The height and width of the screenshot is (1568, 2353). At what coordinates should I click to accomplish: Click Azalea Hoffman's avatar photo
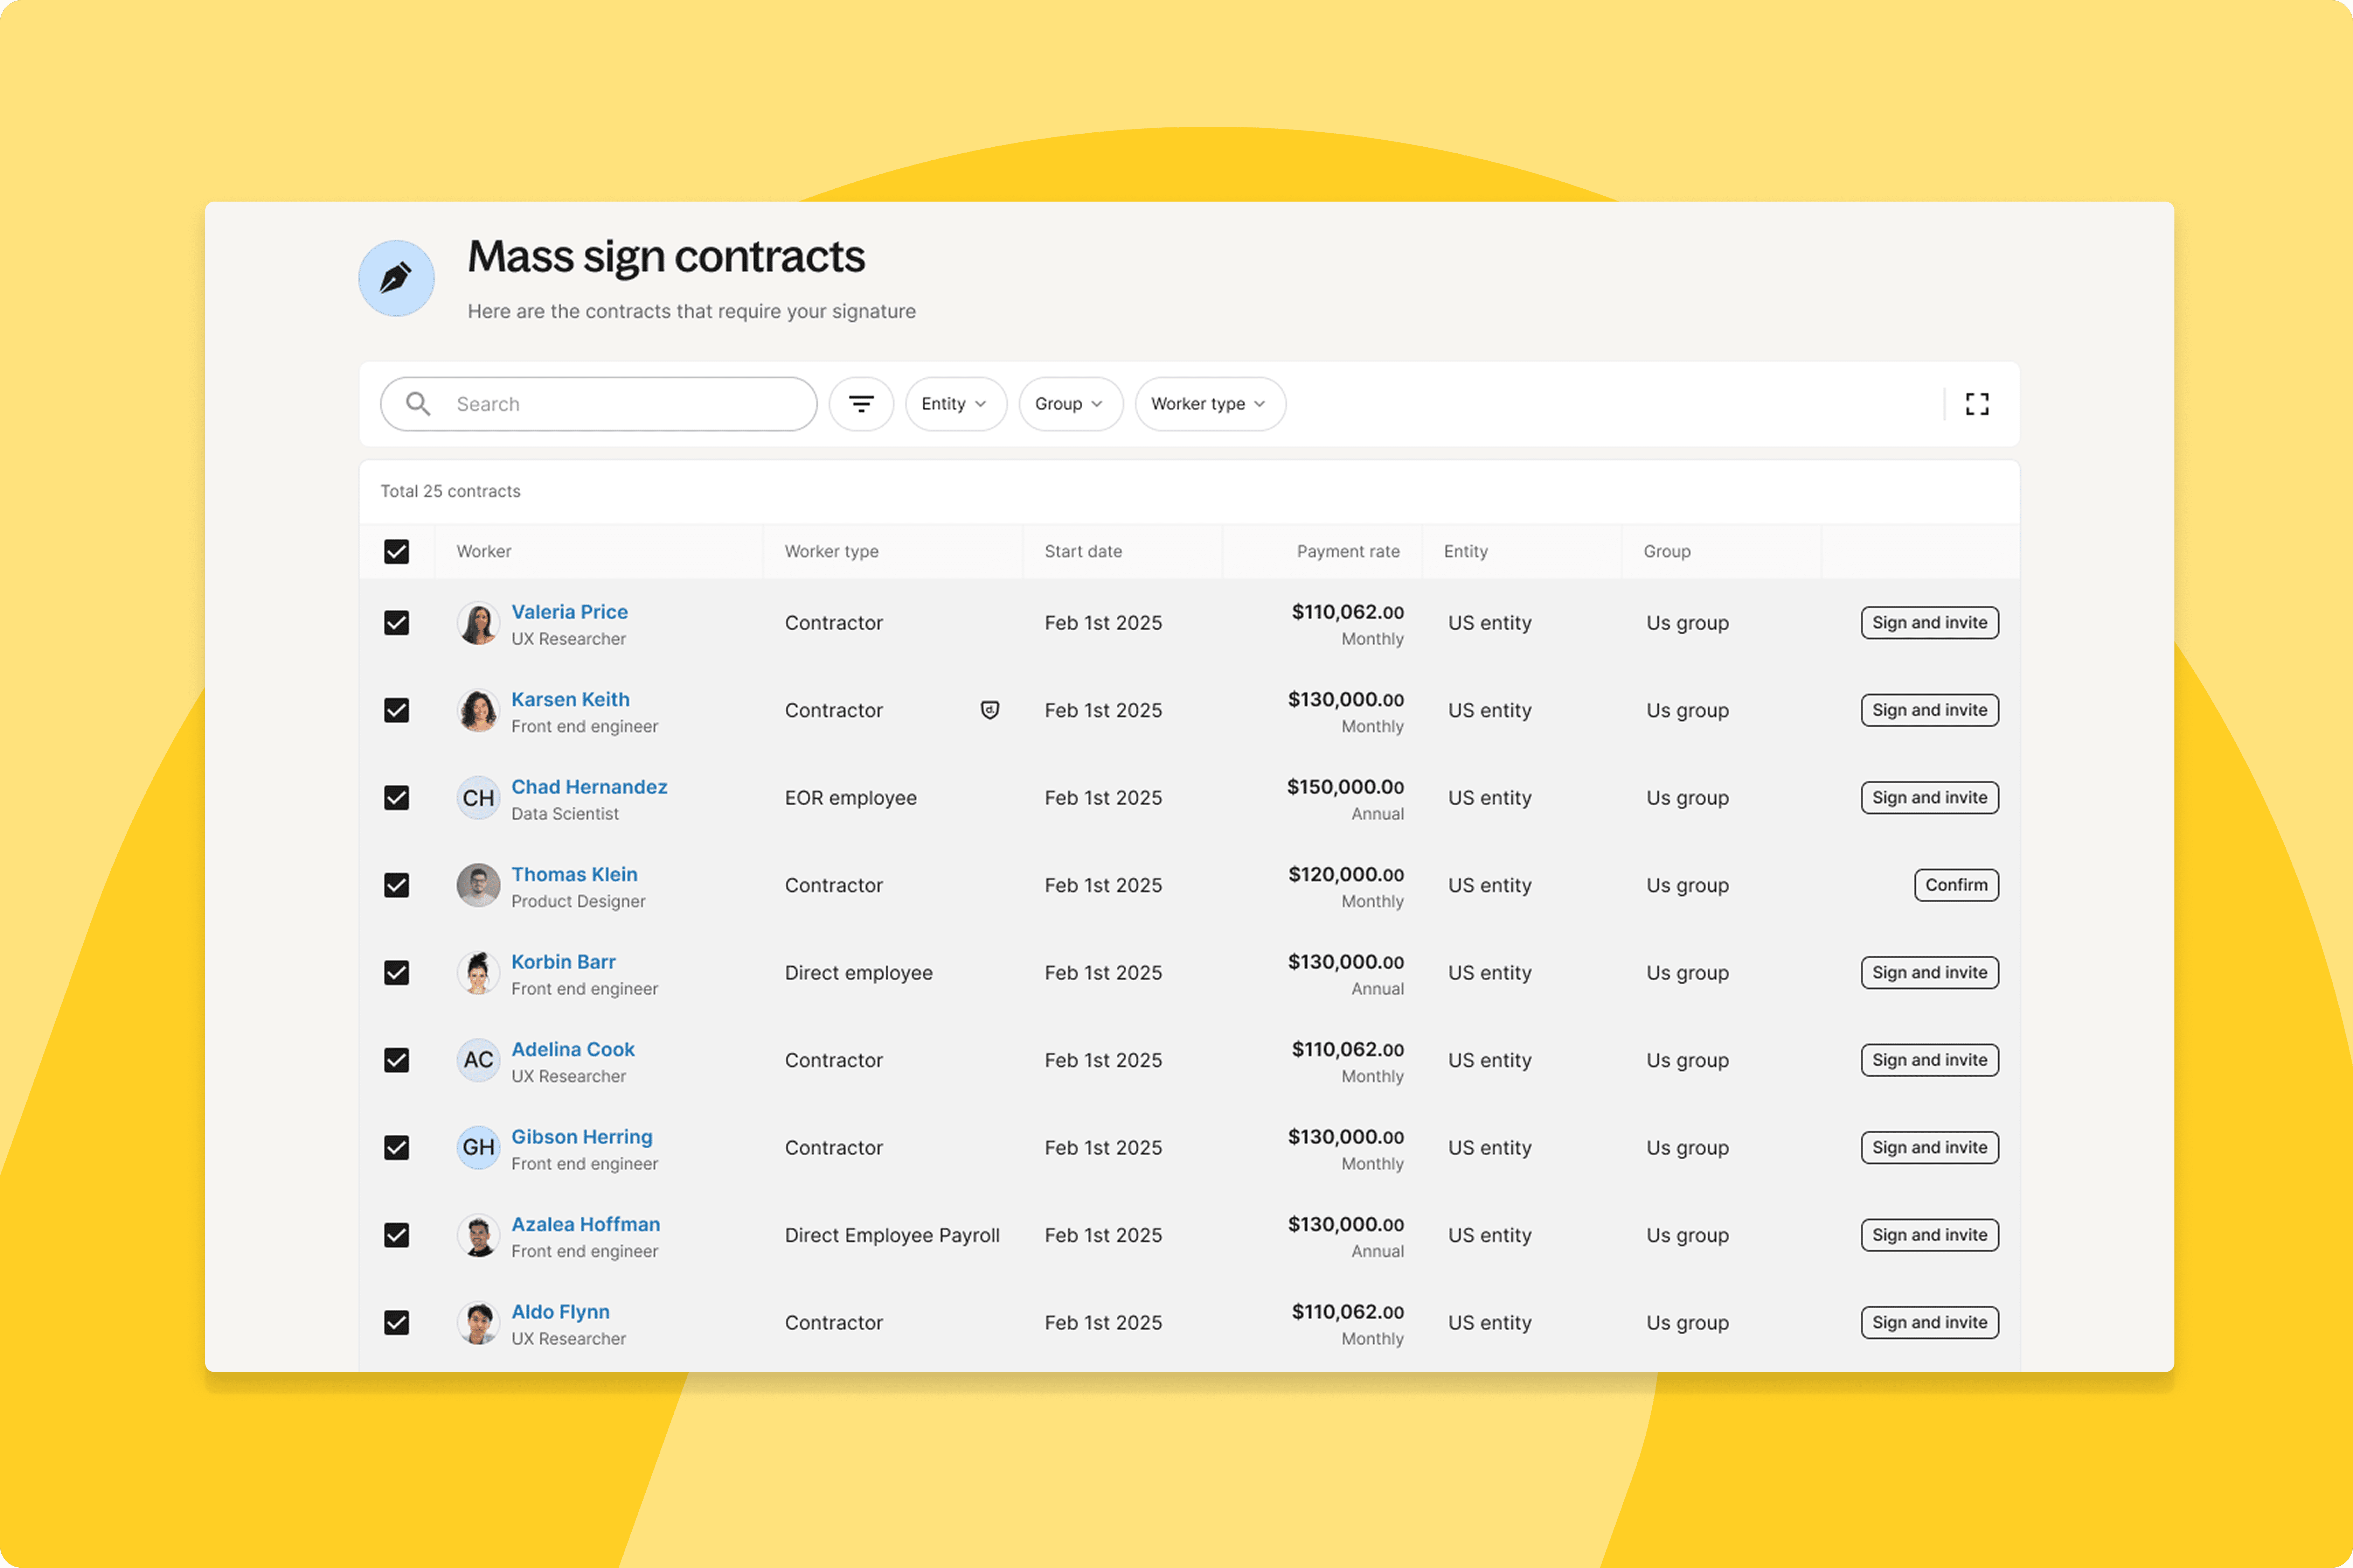[478, 1235]
